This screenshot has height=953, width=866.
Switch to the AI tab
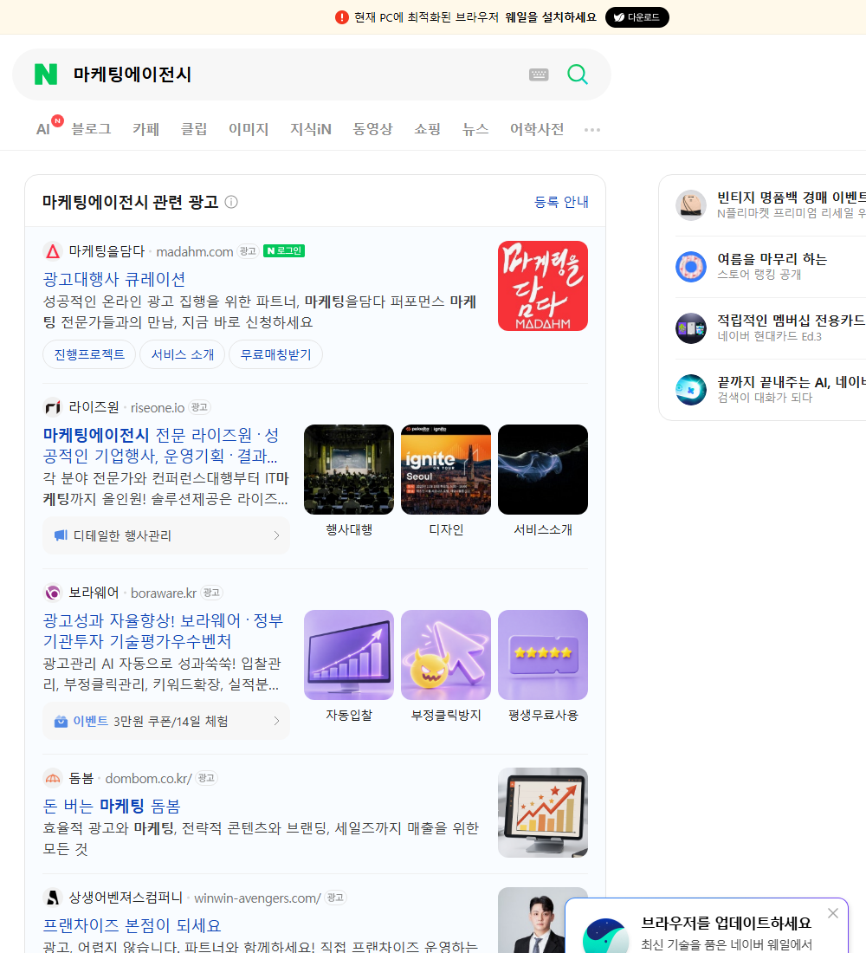43,129
